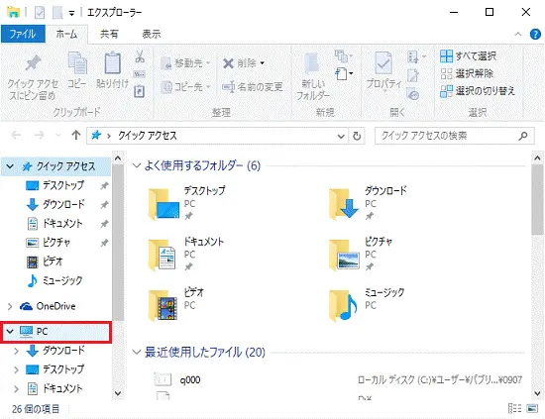Image resolution: width=545 pixels, height=419 pixels.
Task: Open the Documents folder in main pane
Action: pos(186,255)
